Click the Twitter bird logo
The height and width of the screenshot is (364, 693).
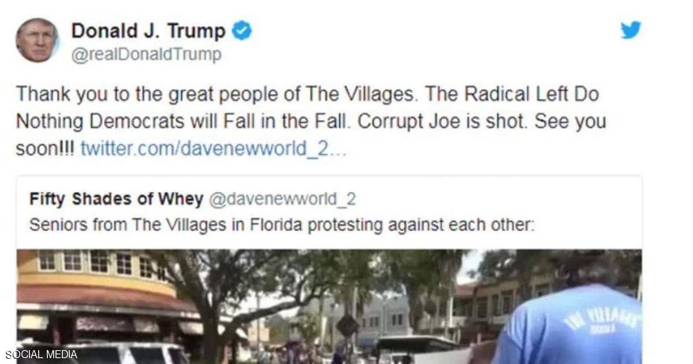631,30
